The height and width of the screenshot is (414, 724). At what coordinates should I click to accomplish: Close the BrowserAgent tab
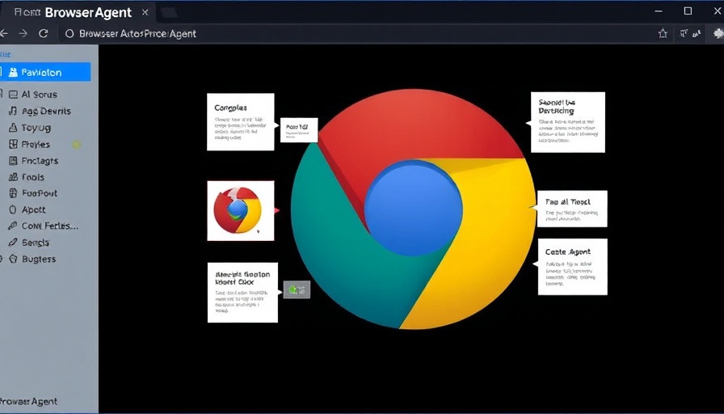pyautogui.click(x=145, y=12)
